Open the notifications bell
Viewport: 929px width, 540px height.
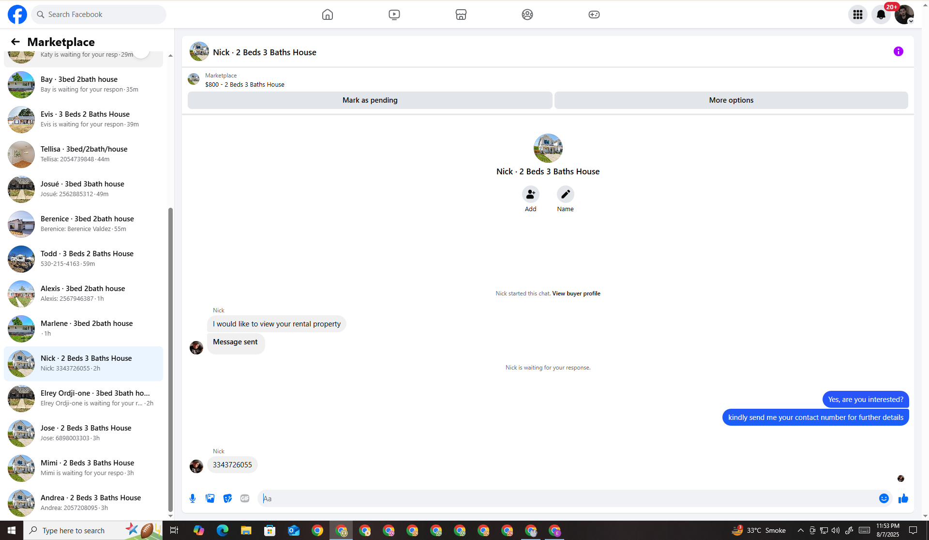click(x=881, y=15)
